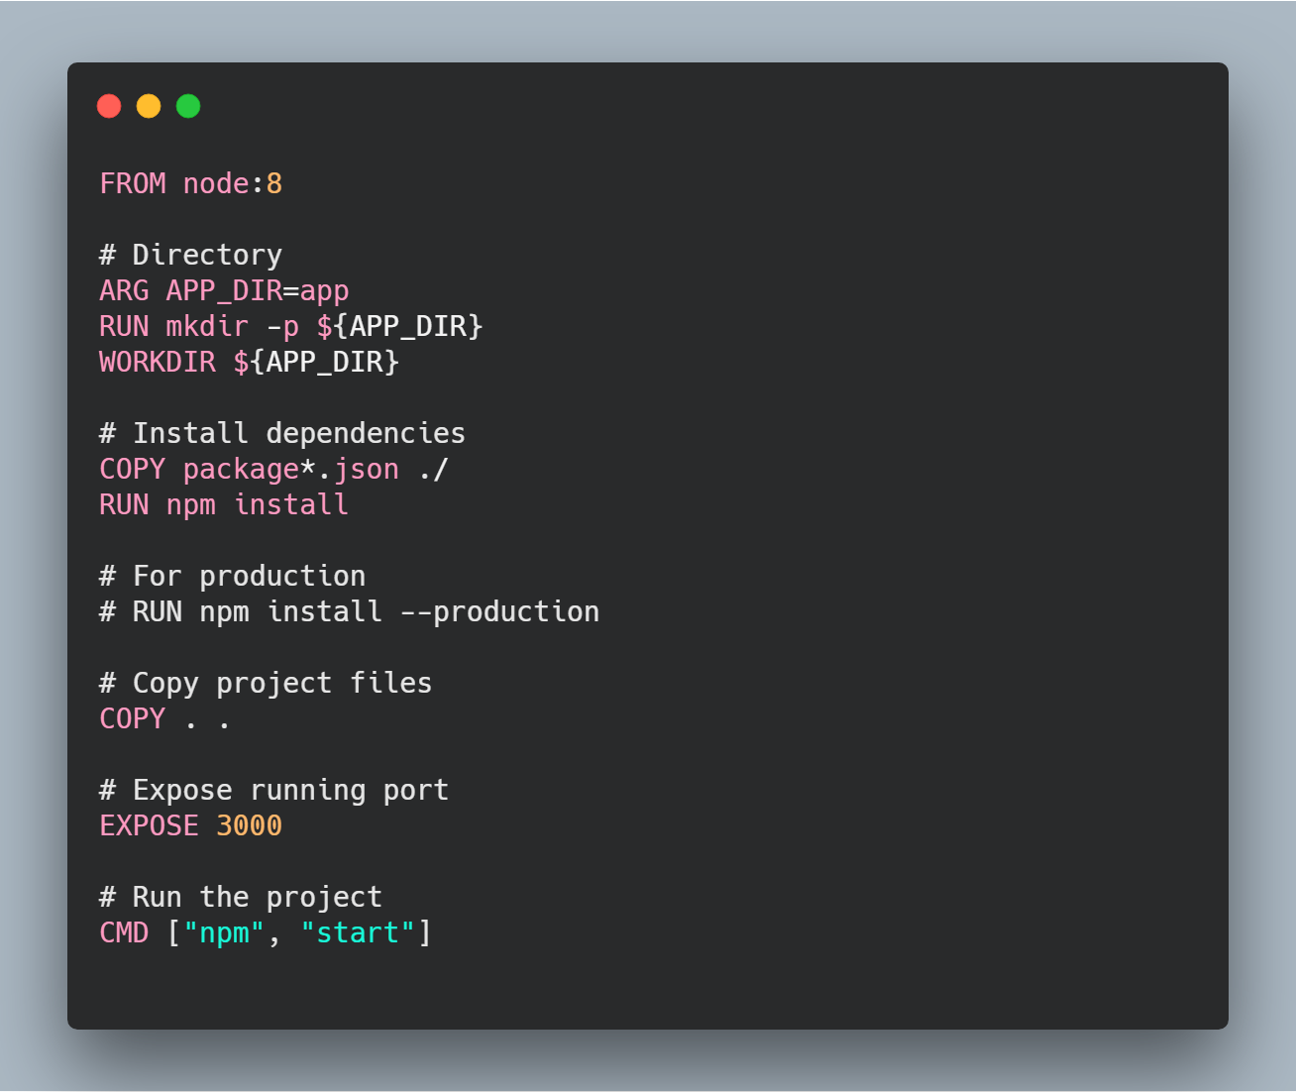Click the 'EXPOSE 3000' line
Viewport: 1296px width, 1092px height.
pos(191,825)
